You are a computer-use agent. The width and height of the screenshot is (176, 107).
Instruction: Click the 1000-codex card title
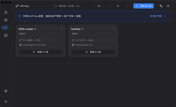pyautogui.click(x=26, y=29)
